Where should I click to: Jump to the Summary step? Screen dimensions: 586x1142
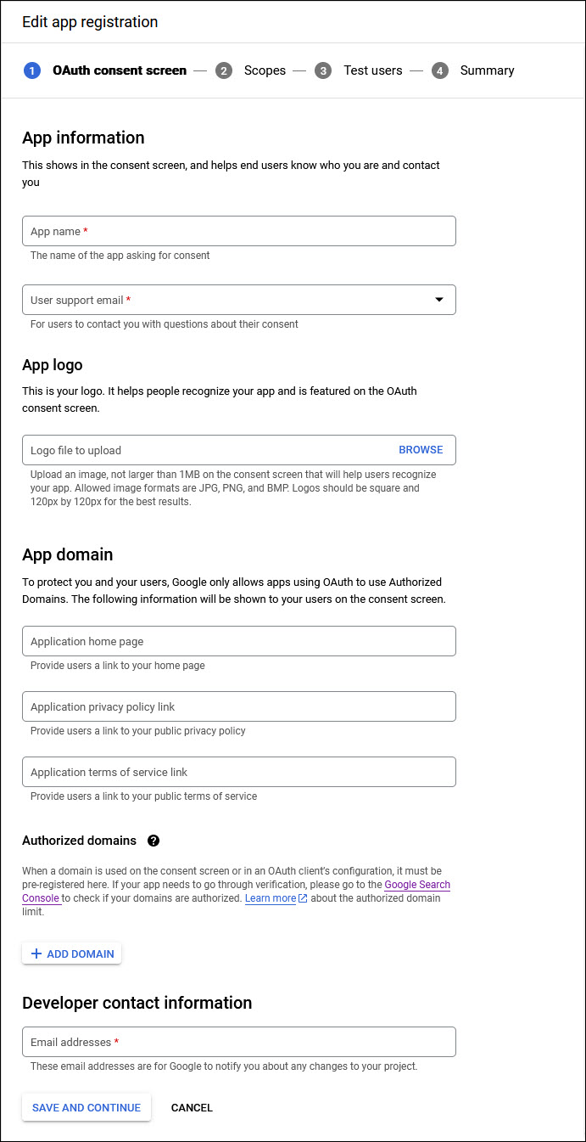(x=487, y=70)
